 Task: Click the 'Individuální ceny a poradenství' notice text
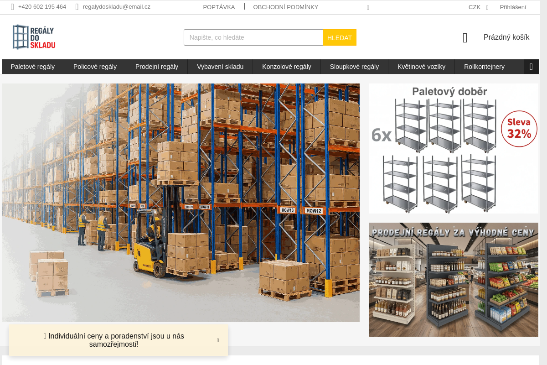click(114, 340)
